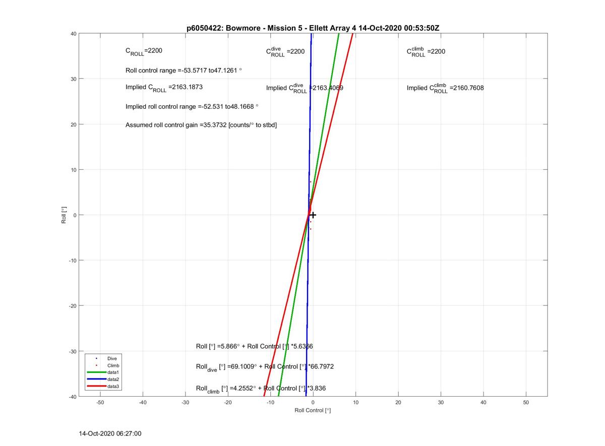This screenshot has height=446, width=605.
Task: Click the 'Implied C_ROLL =2163.1873' annotation
Action: (x=164, y=88)
